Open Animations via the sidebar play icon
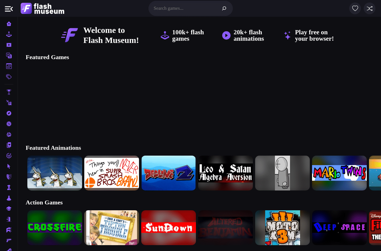The image size is (381, 251). 9,45
